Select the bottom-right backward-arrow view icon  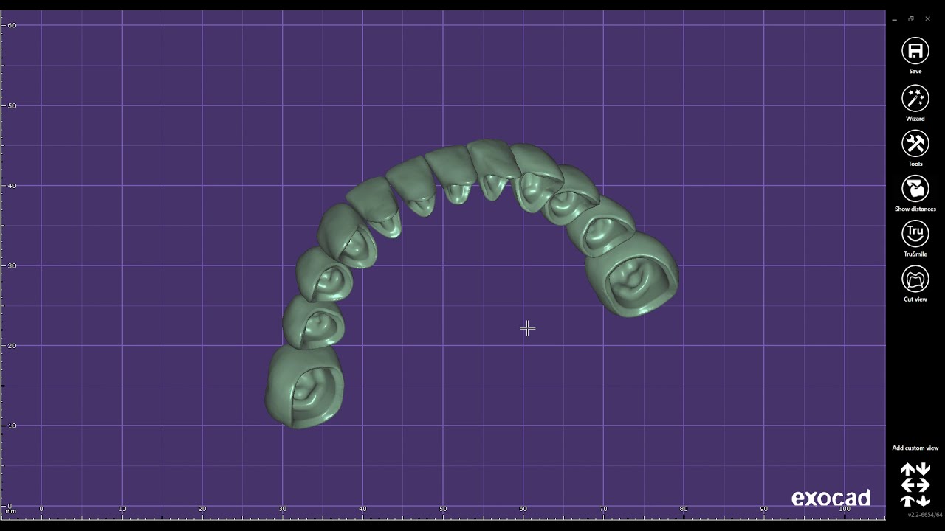pyautogui.click(x=923, y=501)
